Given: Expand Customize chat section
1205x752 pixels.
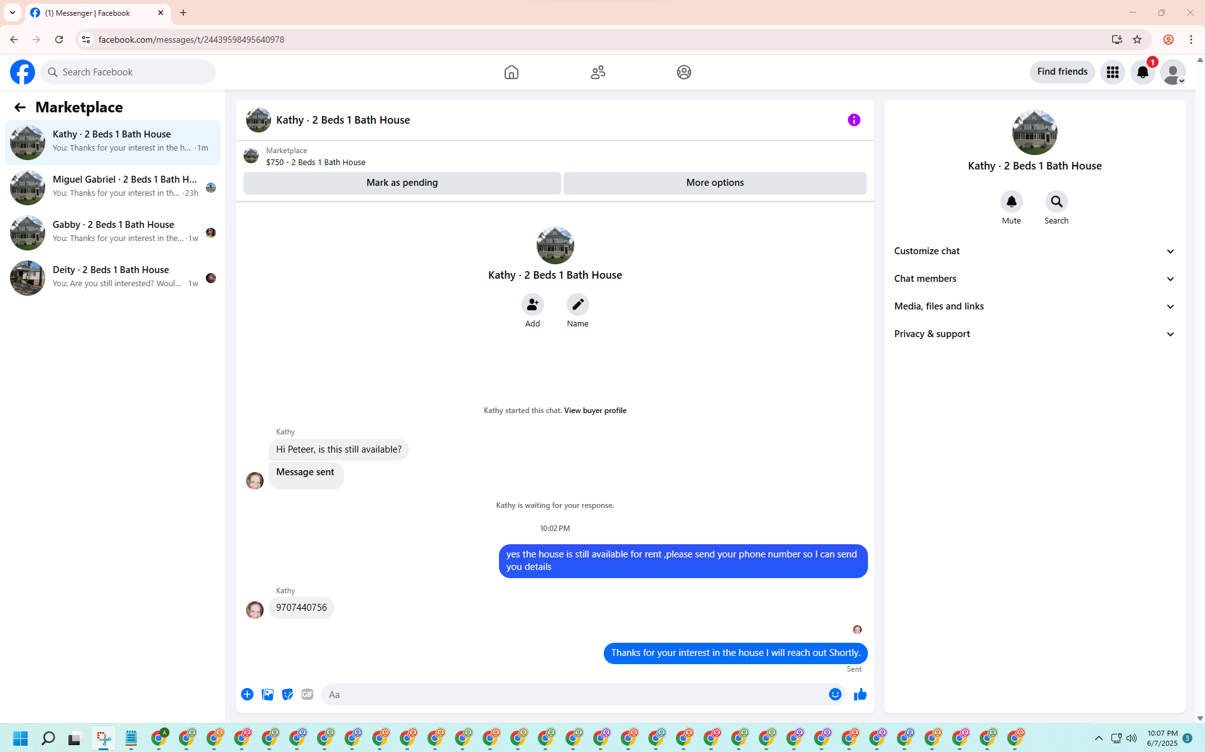Looking at the screenshot, I should click(1034, 251).
